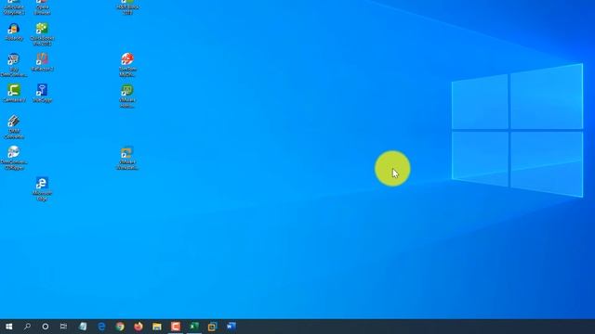This screenshot has height=334, width=595.
Task: Select the red round ball desktop shortcut
Action: coord(127,65)
